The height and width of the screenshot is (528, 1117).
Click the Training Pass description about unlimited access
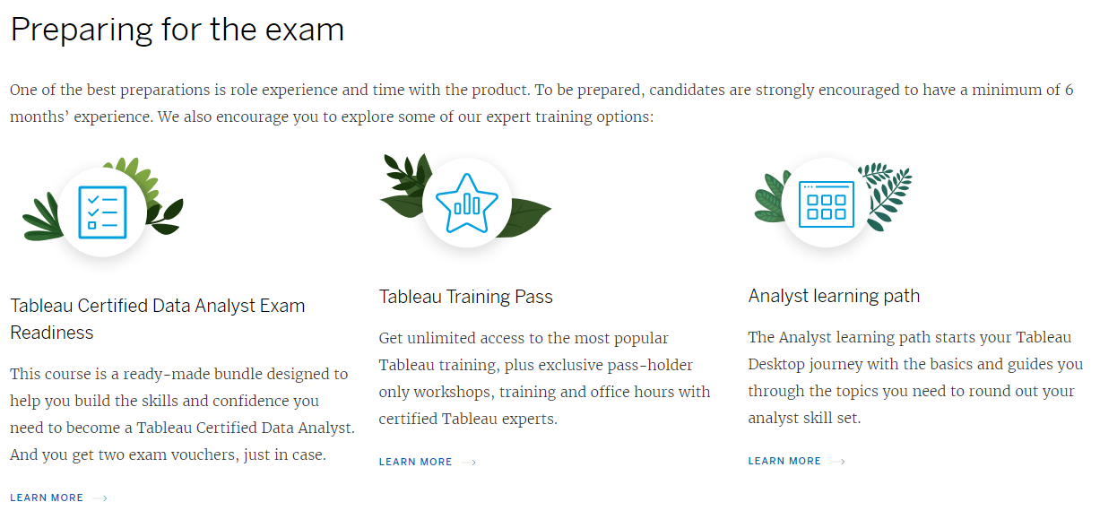coord(544,378)
